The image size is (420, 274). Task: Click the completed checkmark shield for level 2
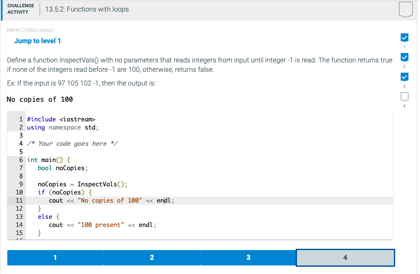coord(405,57)
